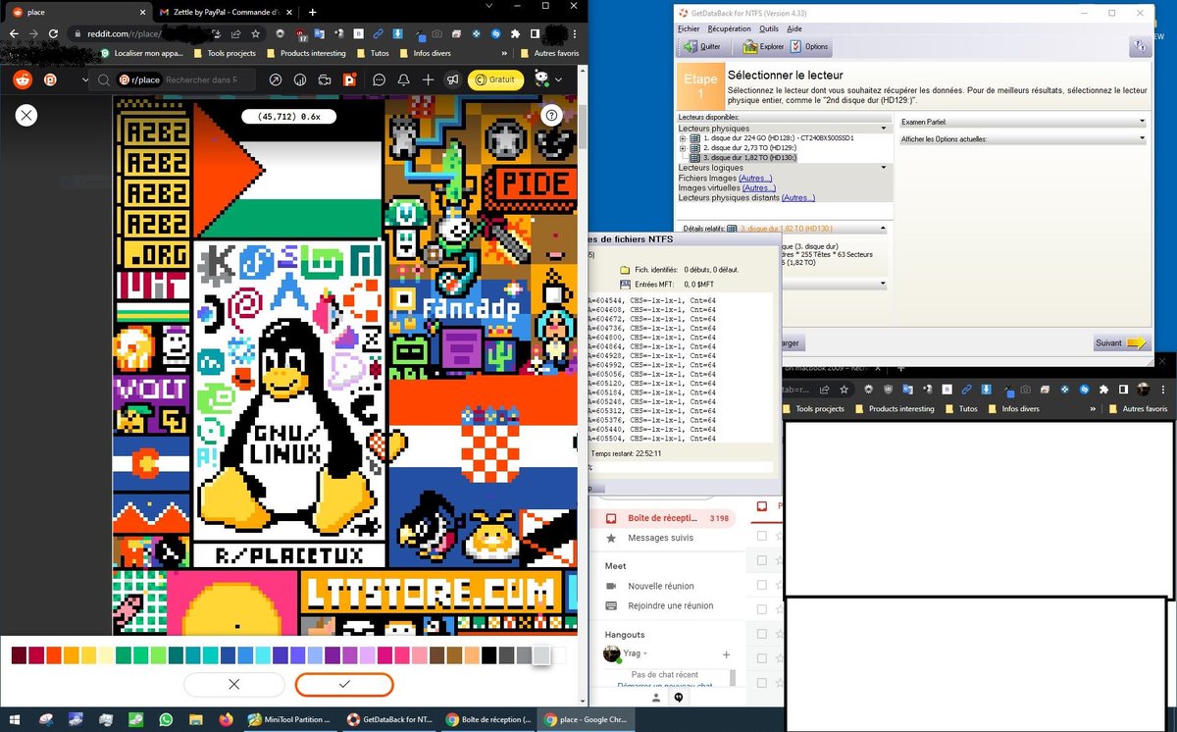Screen dimensions: 1177x732
Task: Open Options in the GetDataBack toolbar
Action: coord(809,46)
